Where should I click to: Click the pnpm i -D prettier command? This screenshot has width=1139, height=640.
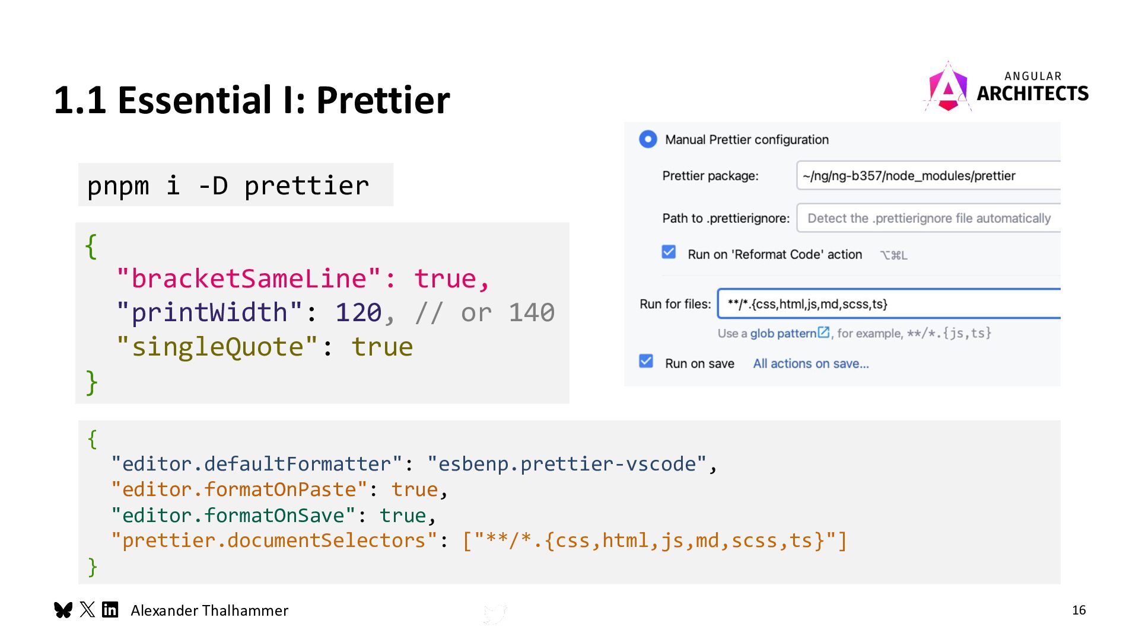point(228,185)
